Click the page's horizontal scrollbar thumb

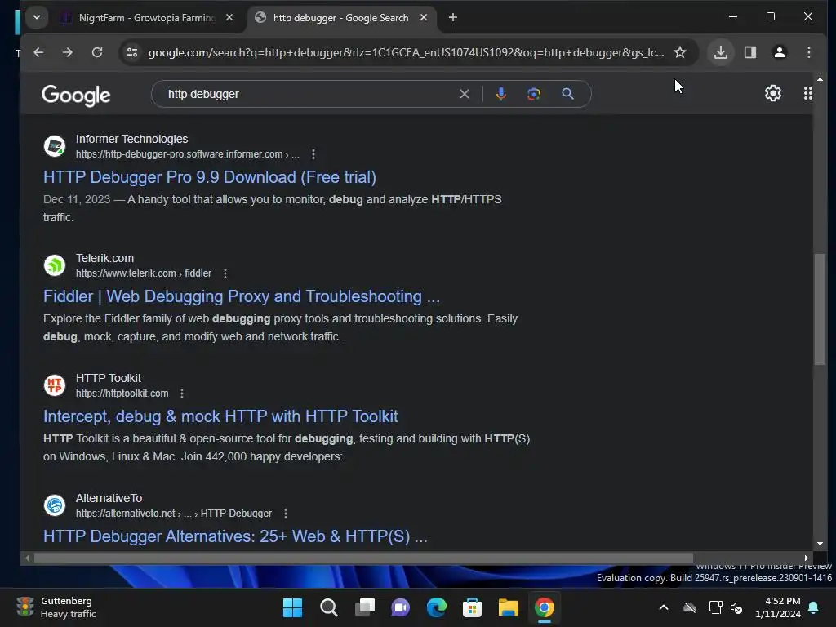point(363,558)
